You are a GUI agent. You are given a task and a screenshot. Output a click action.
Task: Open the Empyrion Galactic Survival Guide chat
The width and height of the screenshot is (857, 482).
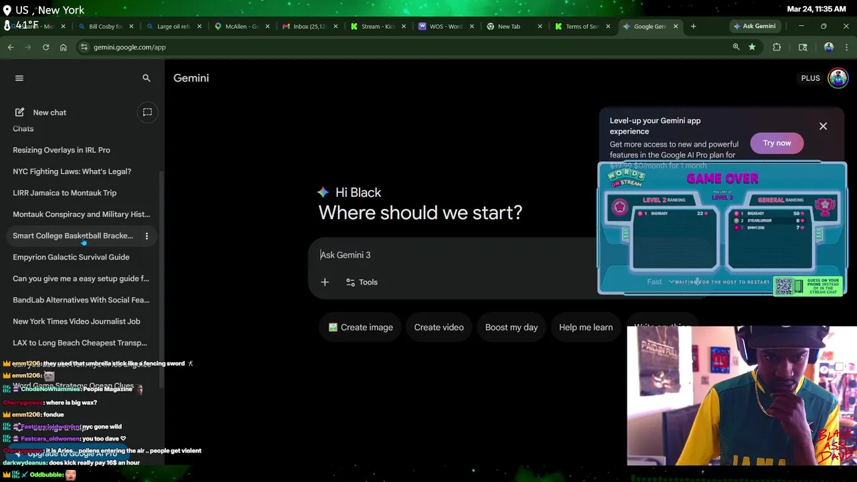71,257
